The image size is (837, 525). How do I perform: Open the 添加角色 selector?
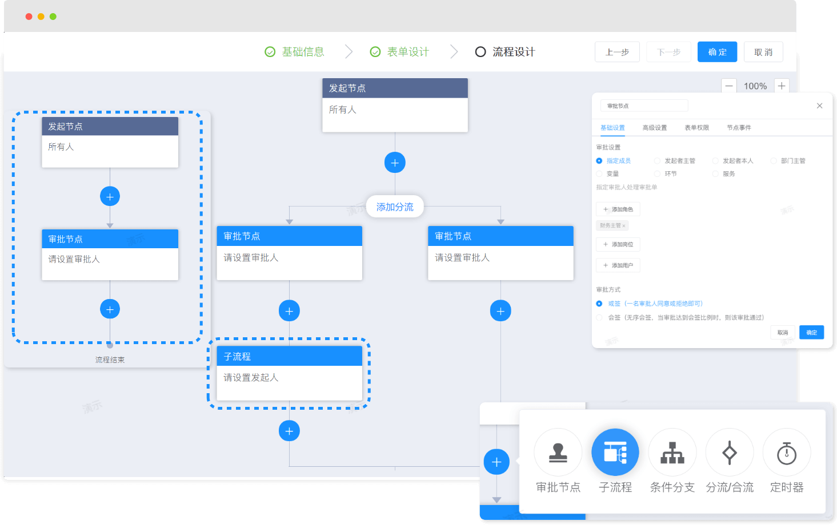(x=618, y=209)
